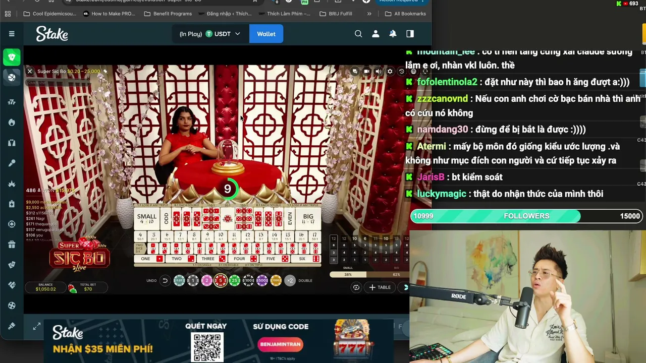Screen dimensions: 646x363
Task: Open game settings gear
Action: (390, 72)
